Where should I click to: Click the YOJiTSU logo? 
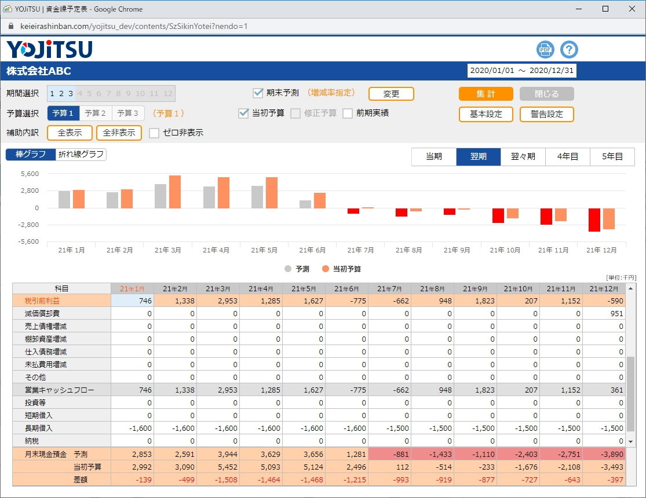(50, 50)
